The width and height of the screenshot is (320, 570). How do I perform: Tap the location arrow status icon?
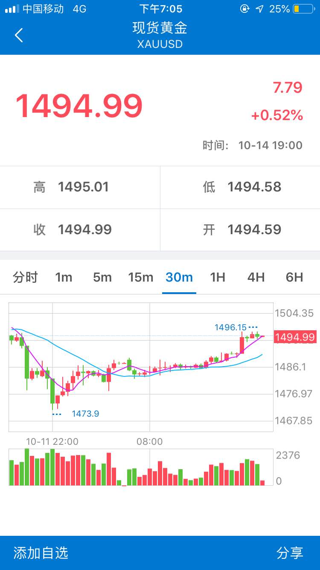pos(259,9)
